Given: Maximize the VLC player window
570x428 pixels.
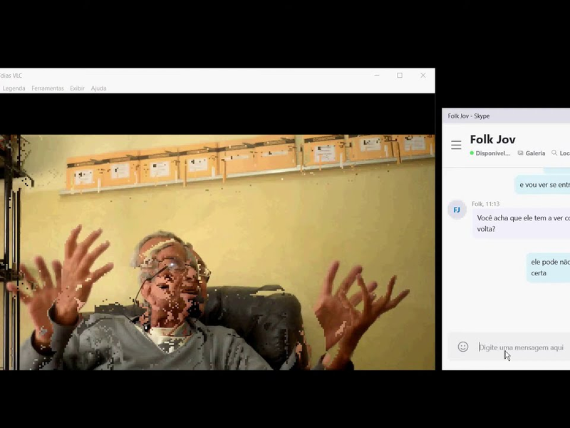Looking at the screenshot, I should pos(400,76).
